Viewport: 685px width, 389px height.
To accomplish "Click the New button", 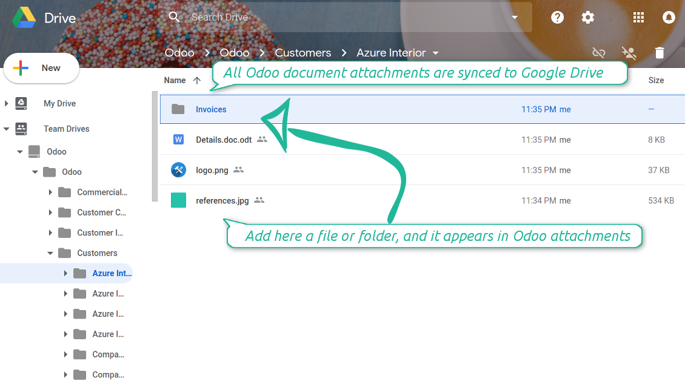I will (41, 68).
